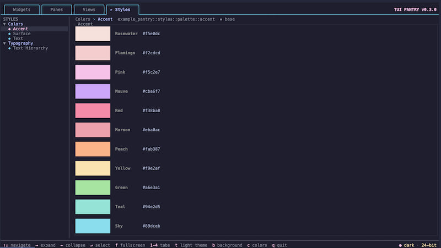Pick the Green color swatch
The width and height of the screenshot is (441, 248).
coord(93,188)
